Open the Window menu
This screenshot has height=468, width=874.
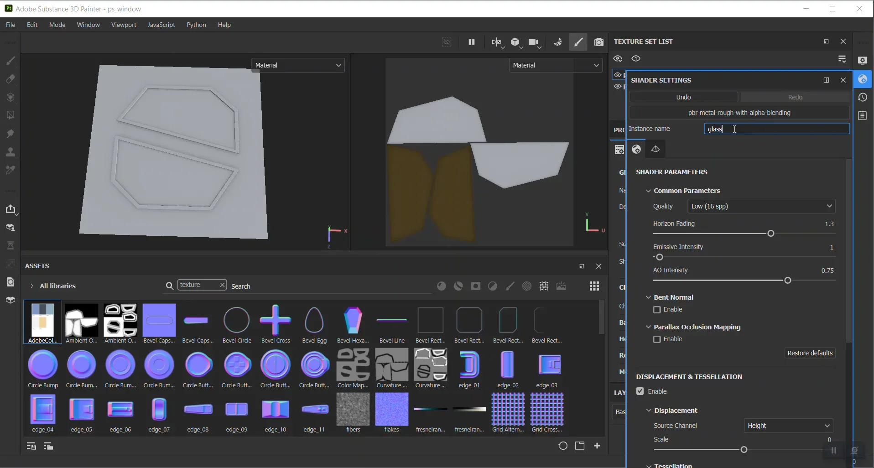click(x=88, y=25)
